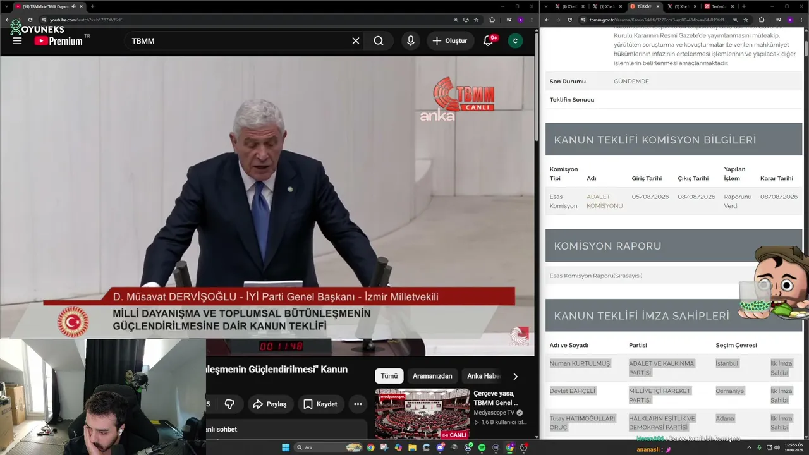Share the video using Paylaş

click(x=270, y=404)
